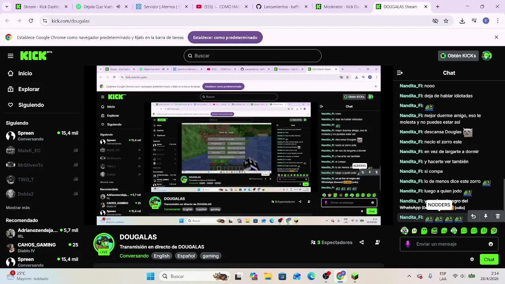505x284 pixels.
Task: Reload the page in Chrome
Action: point(31,21)
